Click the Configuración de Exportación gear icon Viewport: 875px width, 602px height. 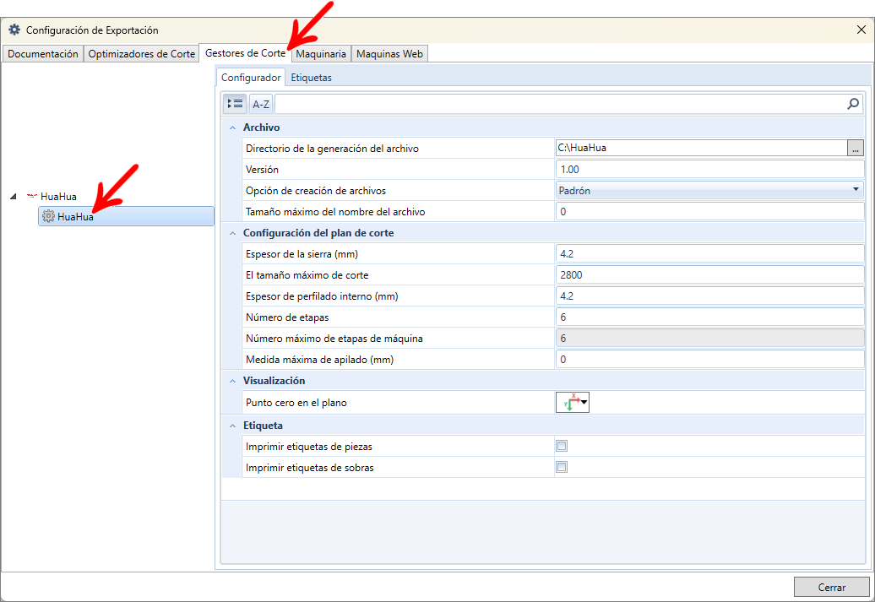coord(14,30)
